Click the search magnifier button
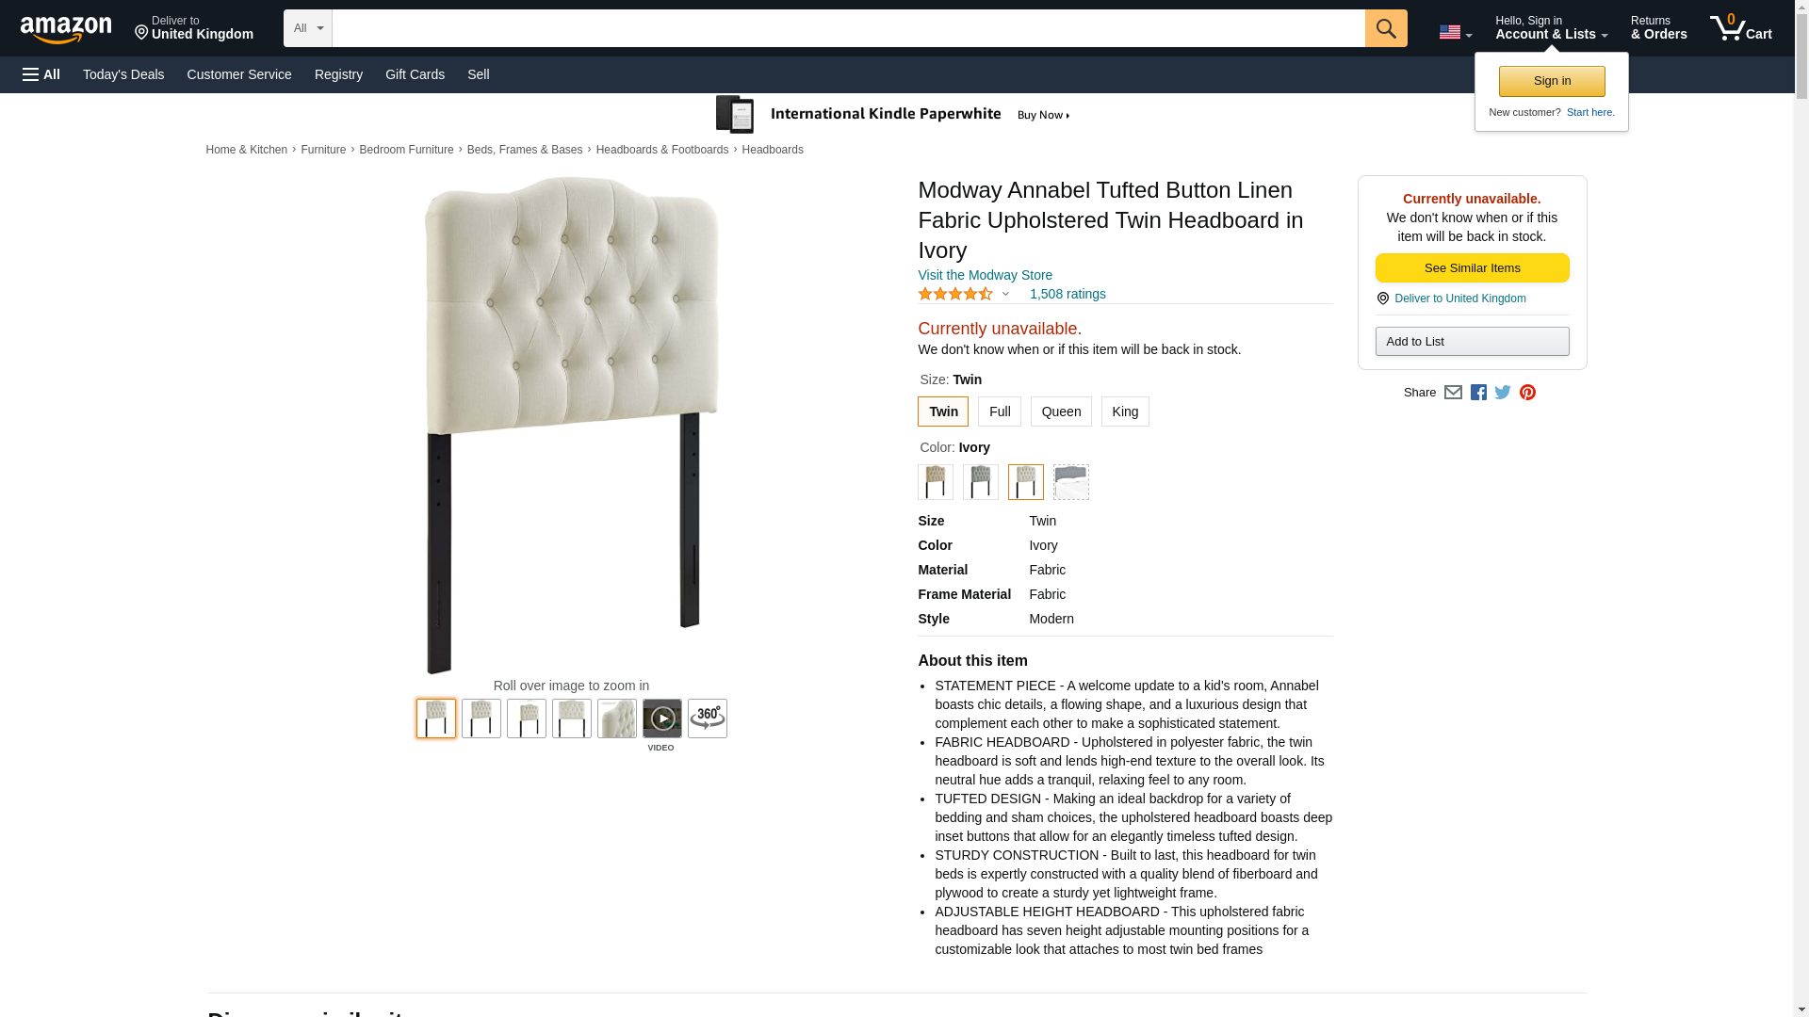Viewport: 1809px width, 1017px height. pos(1385,28)
